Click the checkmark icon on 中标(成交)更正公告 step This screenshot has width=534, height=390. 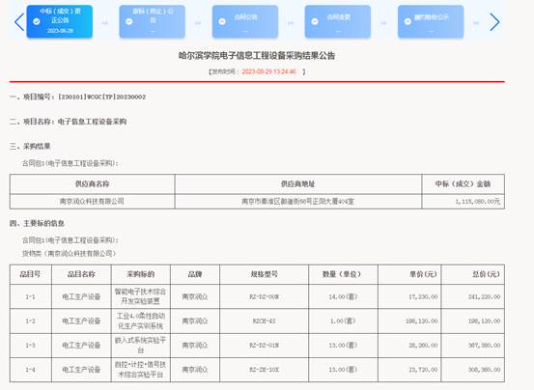pyautogui.click(x=37, y=21)
